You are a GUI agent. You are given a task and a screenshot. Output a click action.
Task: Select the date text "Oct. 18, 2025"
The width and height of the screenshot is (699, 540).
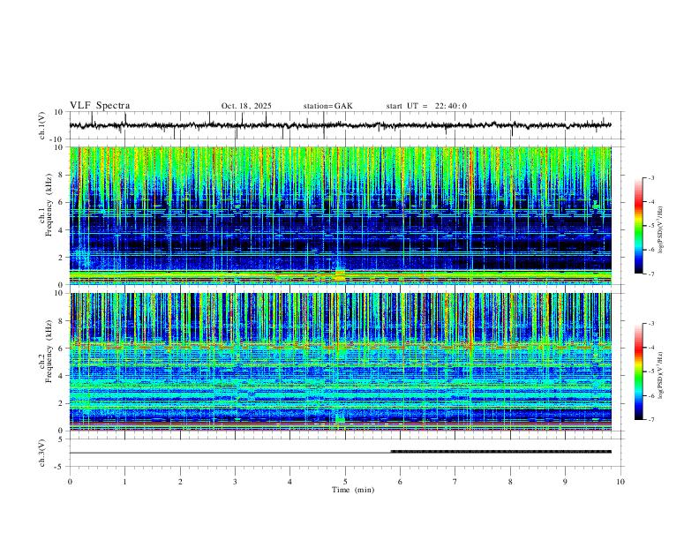246,106
